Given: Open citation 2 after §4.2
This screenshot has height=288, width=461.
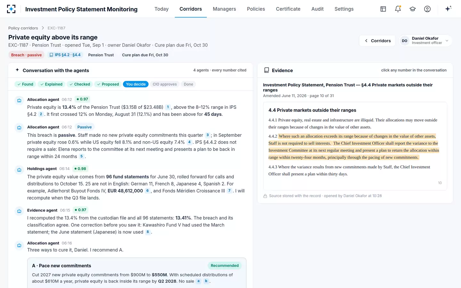Looking at the screenshot, I should [41, 114].
